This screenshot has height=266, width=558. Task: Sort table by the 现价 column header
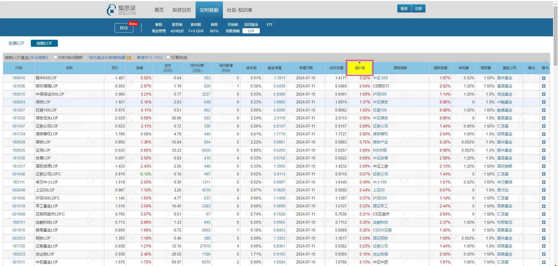(115, 68)
